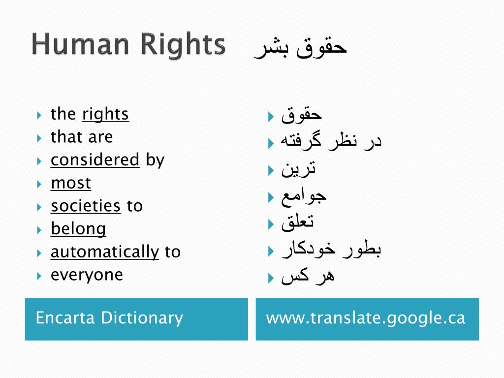Click the underlined word 'rights'
The width and height of the screenshot is (504, 378).
click(x=105, y=114)
